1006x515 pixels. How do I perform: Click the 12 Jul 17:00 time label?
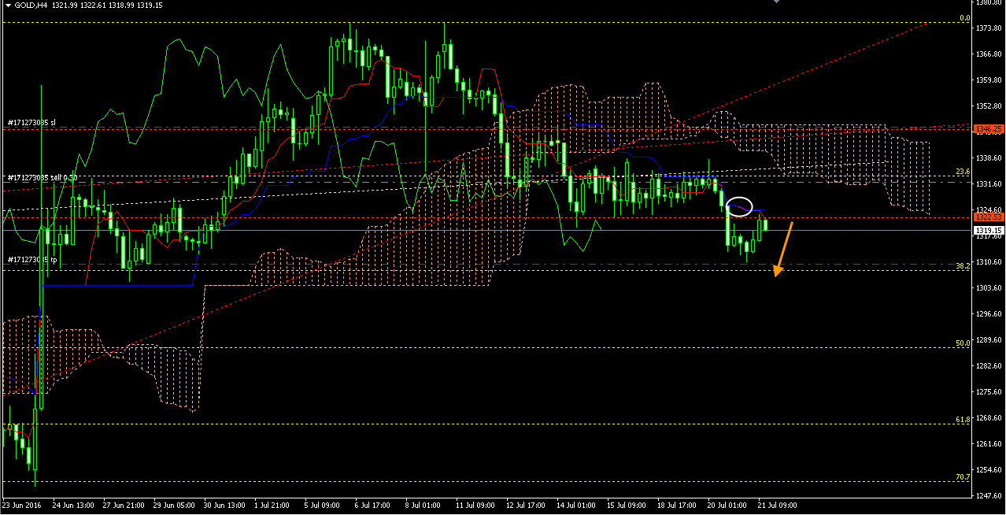527,505
